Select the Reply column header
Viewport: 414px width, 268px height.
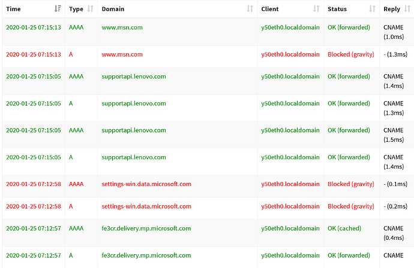pyautogui.click(x=391, y=9)
